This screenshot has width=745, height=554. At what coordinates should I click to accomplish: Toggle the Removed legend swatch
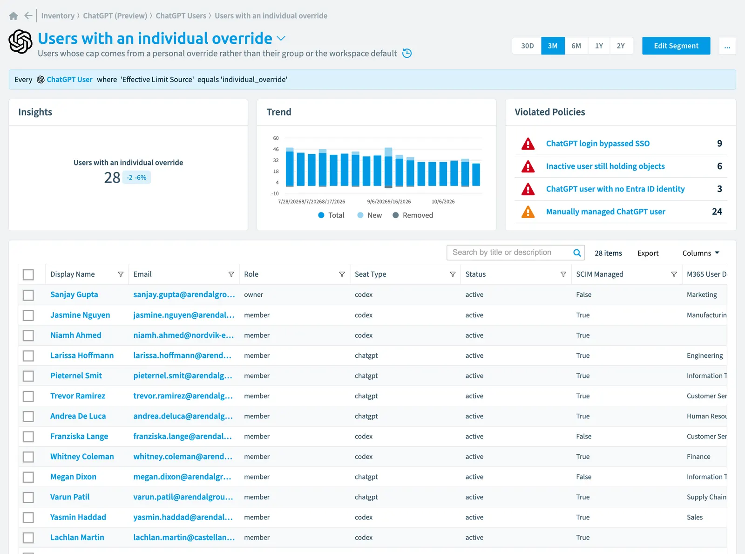(x=395, y=215)
